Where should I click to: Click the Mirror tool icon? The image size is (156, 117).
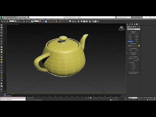click(73, 21)
